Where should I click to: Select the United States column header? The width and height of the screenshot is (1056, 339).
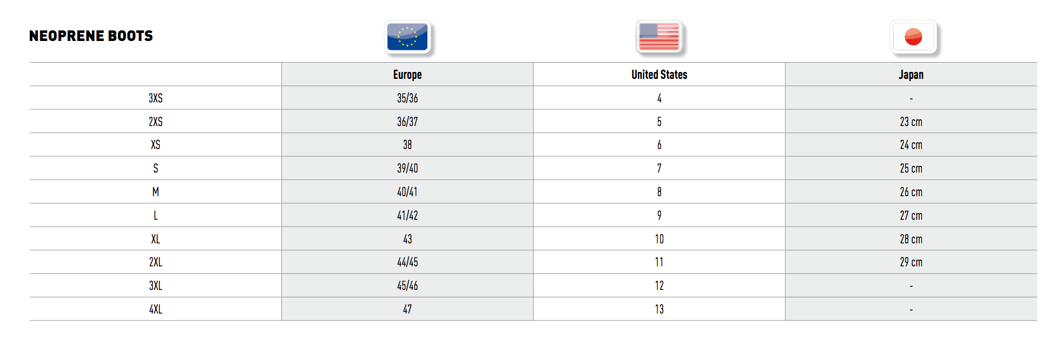pos(659,75)
